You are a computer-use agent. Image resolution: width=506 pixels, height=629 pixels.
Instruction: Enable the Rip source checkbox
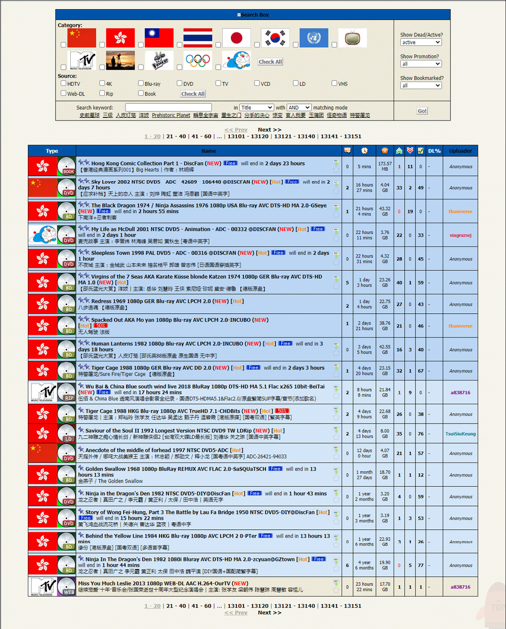[102, 93]
